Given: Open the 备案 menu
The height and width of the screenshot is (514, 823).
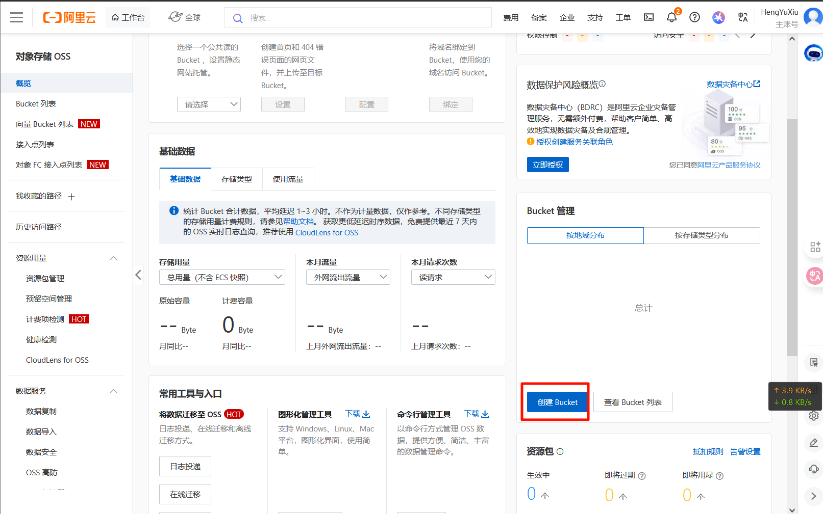Looking at the screenshot, I should (539, 18).
